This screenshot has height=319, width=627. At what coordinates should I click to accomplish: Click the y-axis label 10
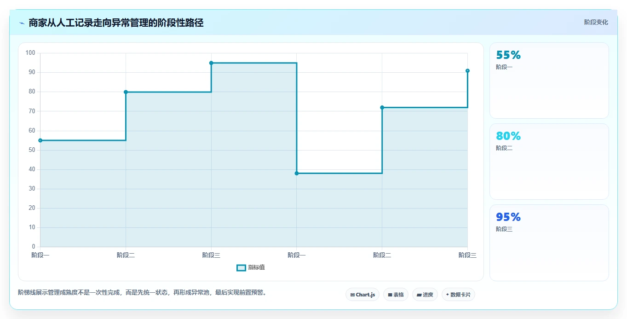click(x=32, y=227)
